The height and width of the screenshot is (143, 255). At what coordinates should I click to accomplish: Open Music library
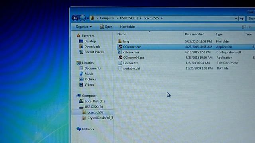(89, 74)
